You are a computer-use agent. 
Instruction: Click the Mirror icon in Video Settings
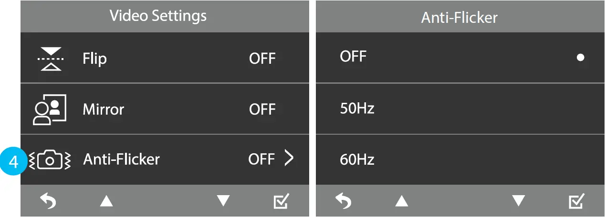click(x=49, y=109)
